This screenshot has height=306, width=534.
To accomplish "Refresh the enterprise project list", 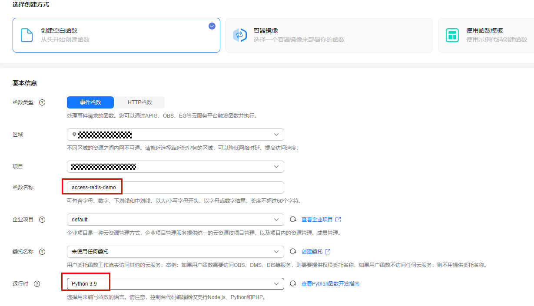I will (x=293, y=220).
